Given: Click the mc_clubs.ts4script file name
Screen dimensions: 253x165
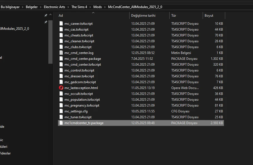Looking at the screenshot, I should [78, 47].
